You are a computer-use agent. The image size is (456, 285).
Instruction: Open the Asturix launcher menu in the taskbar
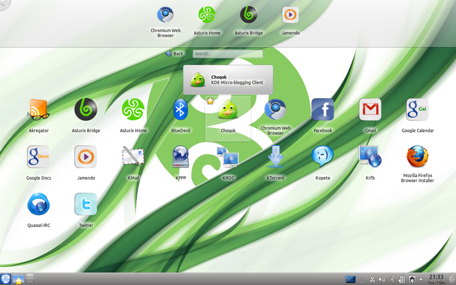coord(6,279)
